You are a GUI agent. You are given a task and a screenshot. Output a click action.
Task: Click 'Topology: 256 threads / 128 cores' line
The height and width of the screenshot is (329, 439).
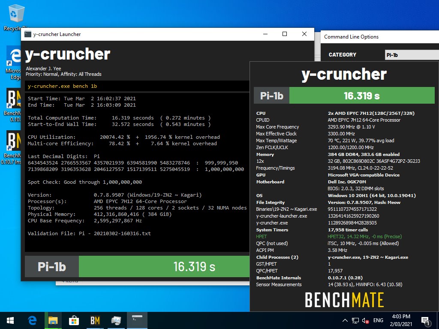click(137, 208)
